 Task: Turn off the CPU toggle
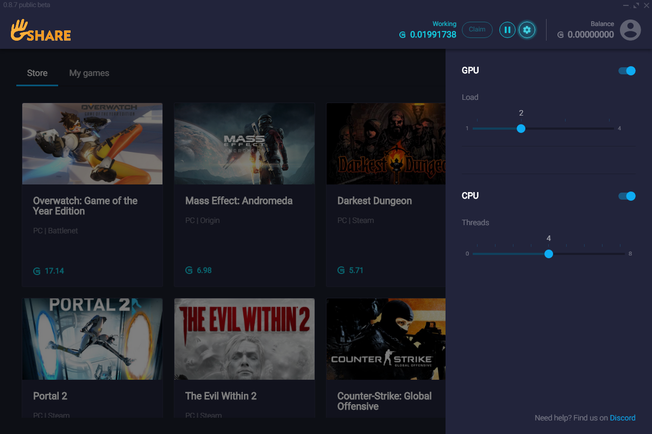pyautogui.click(x=627, y=196)
